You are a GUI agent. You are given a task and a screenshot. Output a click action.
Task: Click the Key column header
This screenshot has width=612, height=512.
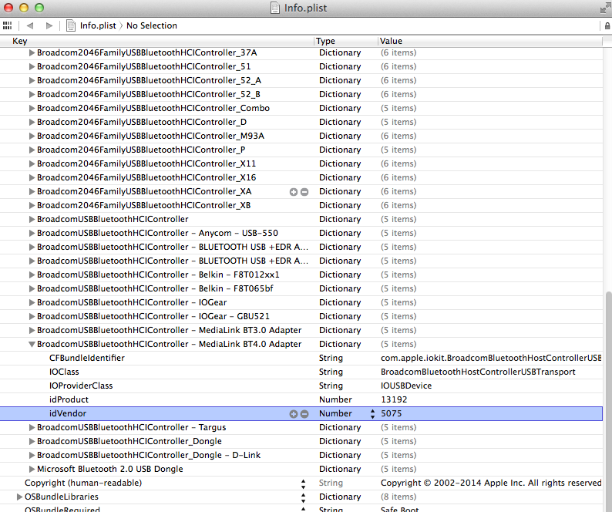point(19,41)
